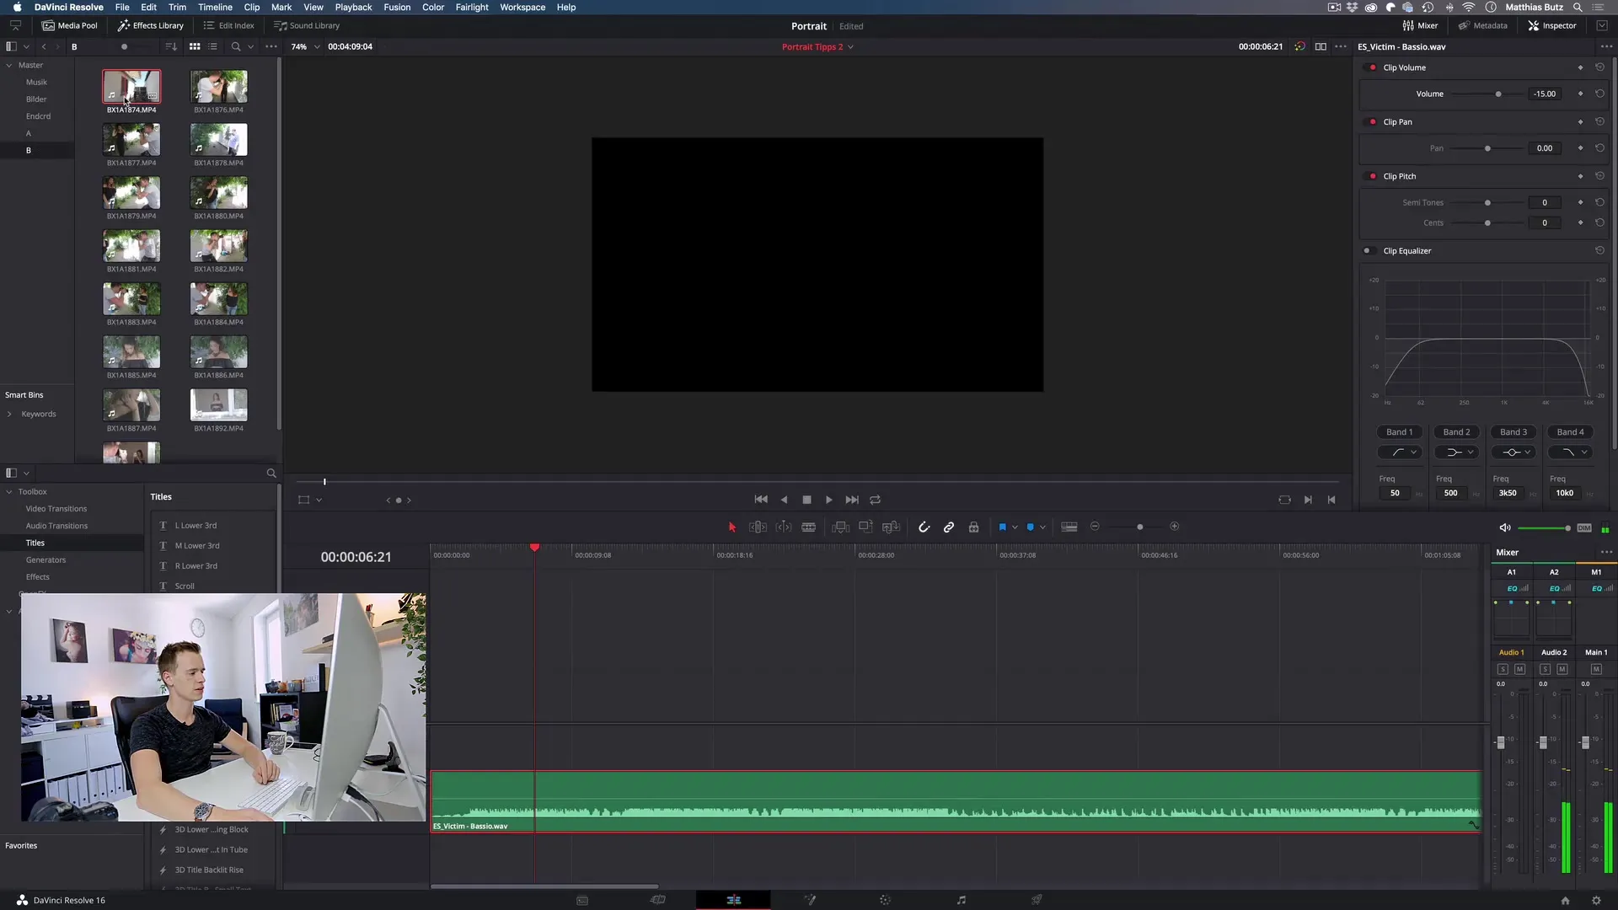Toggle Clip Volume enable dot
Image resolution: width=1618 pixels, height=910 pixels.
click(x=1373, y=67)
